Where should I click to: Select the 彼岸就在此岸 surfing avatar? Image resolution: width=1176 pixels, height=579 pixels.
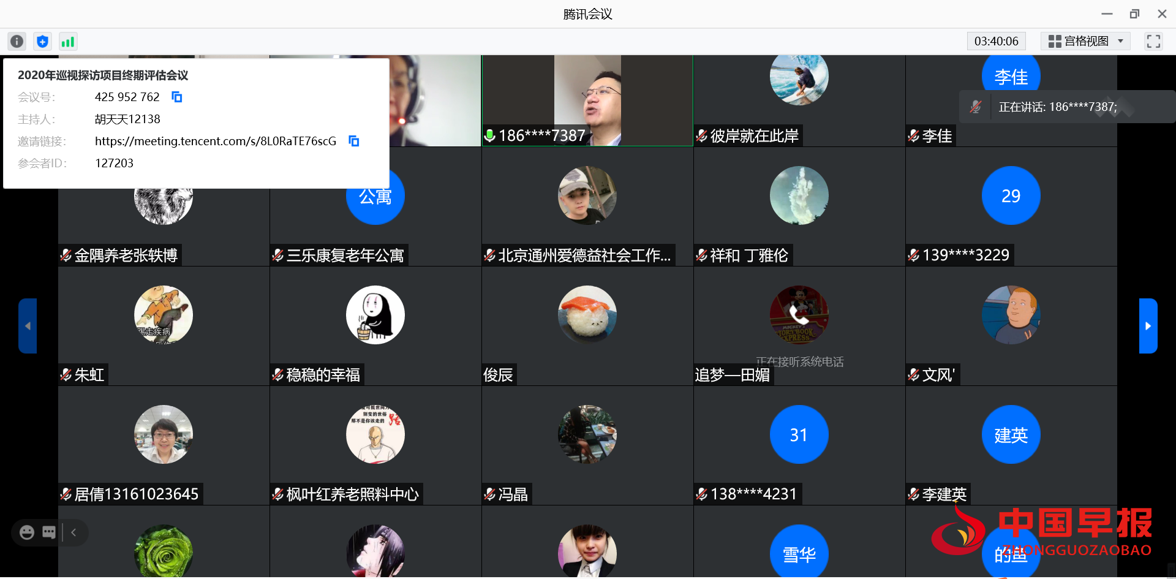click(x=799, y=77)
